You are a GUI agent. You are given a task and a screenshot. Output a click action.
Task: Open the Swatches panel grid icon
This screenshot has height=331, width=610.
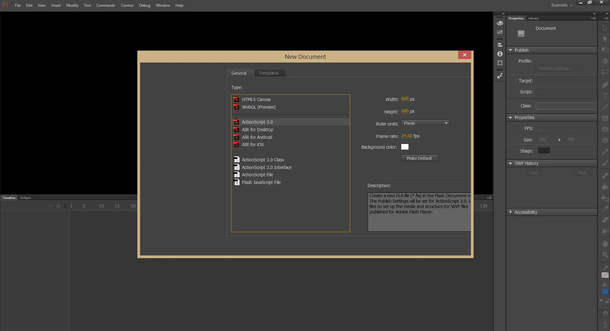coord(500,32)
